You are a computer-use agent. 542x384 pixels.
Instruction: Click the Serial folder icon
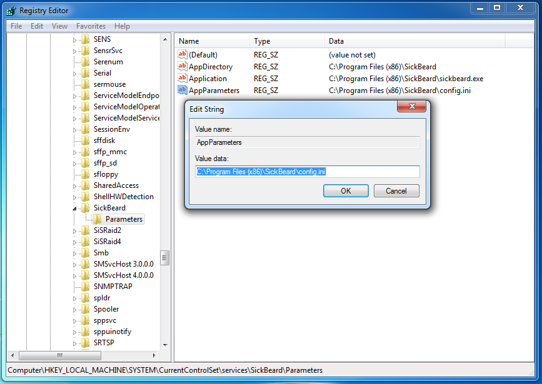(x=86, y=73)
